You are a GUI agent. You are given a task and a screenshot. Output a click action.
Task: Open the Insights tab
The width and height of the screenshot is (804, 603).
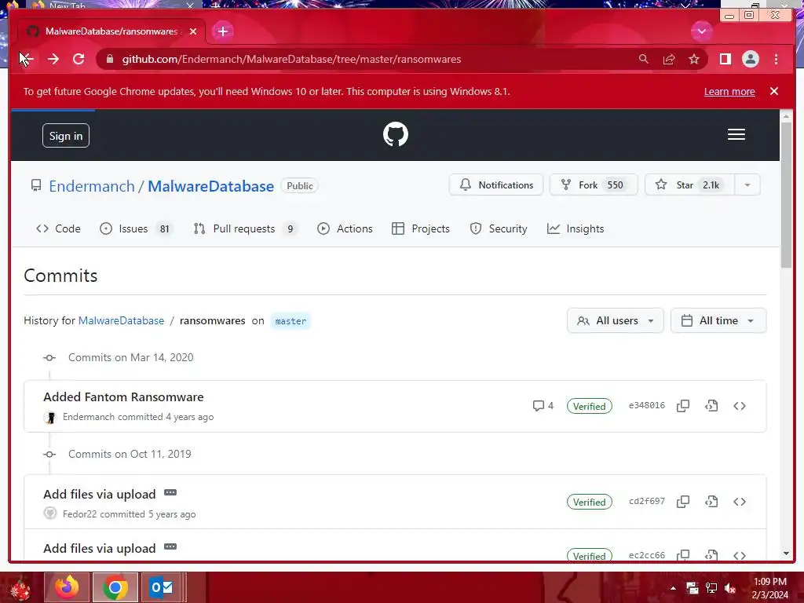(x=576, y=228)
